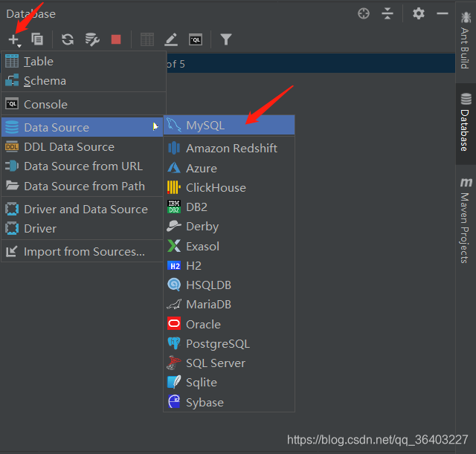Screen dimensions: 476x454
Task: Click the New plus icon in toolbar
Action: coord(14,39)
